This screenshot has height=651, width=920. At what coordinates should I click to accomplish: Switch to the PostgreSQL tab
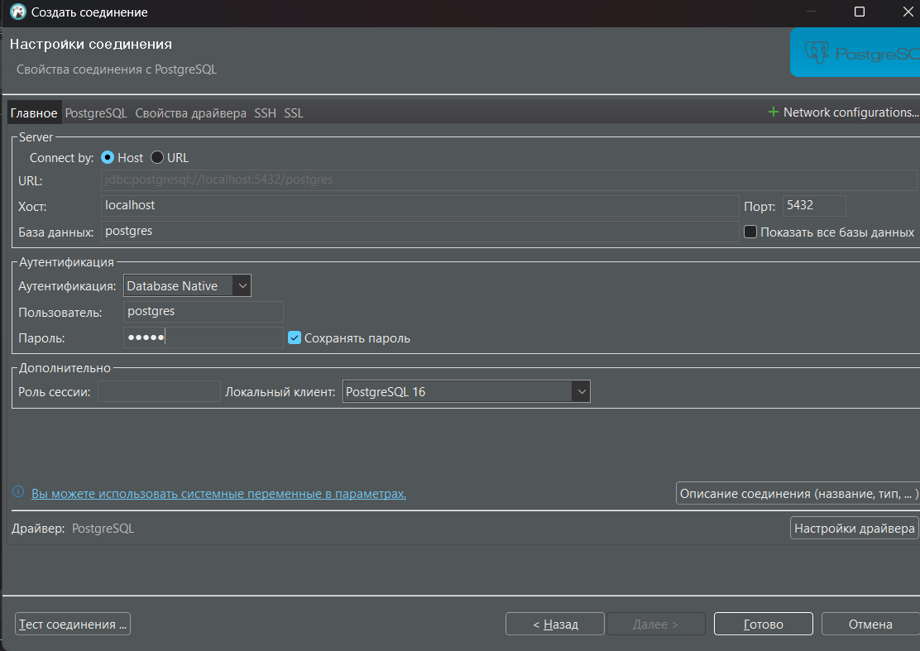pos(96,112)
